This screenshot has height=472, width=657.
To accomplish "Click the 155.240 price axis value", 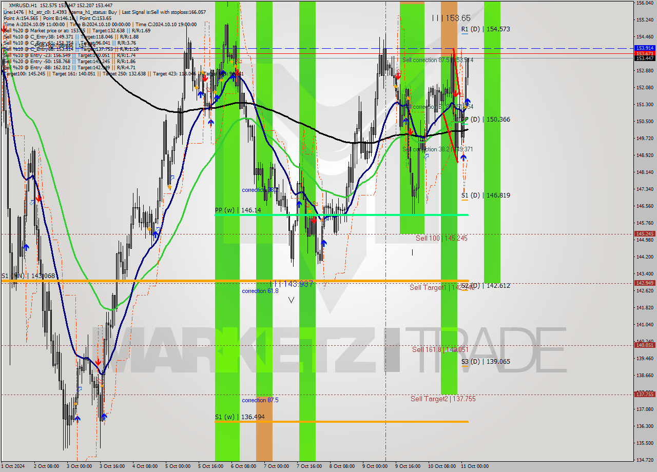I will pos(645,20).
